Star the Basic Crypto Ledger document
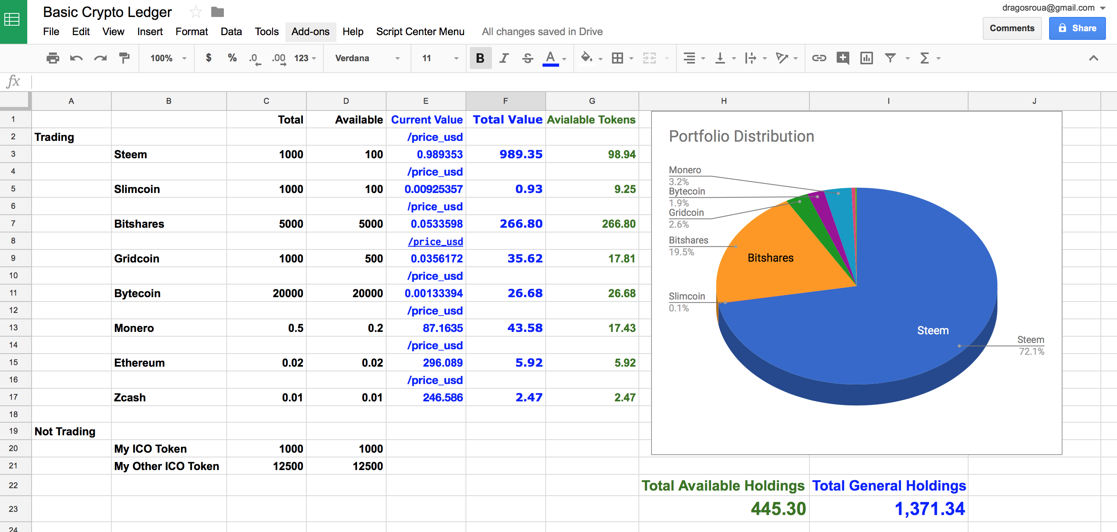The width and height of the screenshot is (1117, 532). click(x=195, y=12)
